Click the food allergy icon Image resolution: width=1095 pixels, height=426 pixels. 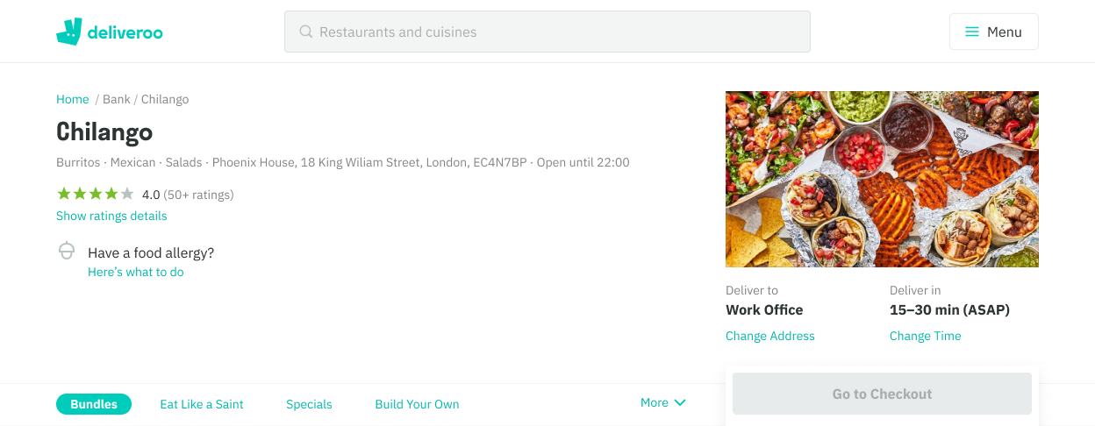click(66, 252)
